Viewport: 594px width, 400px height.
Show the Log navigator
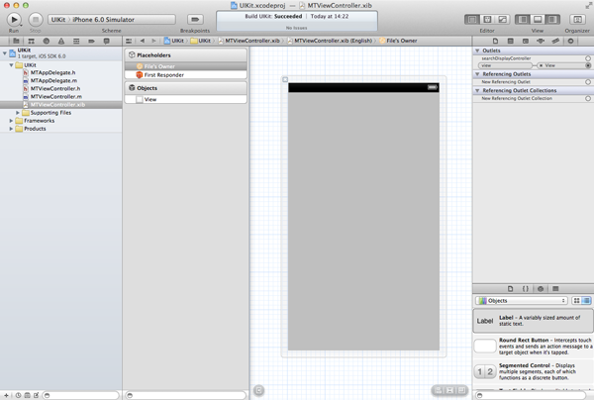click(107, 41)
